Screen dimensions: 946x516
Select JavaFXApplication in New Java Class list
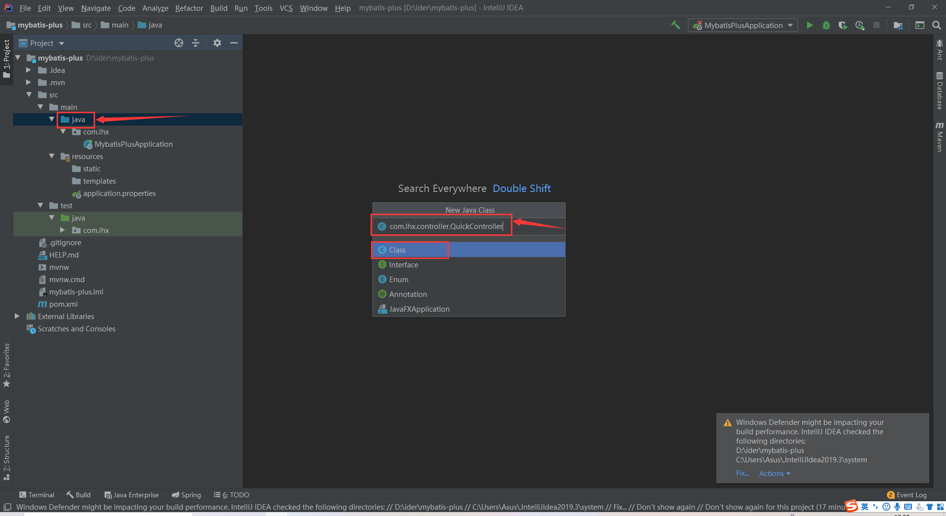pos(469,309)
